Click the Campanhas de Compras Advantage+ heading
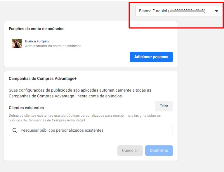This screenshot has height=172, width=224. (x=43, y=79)
